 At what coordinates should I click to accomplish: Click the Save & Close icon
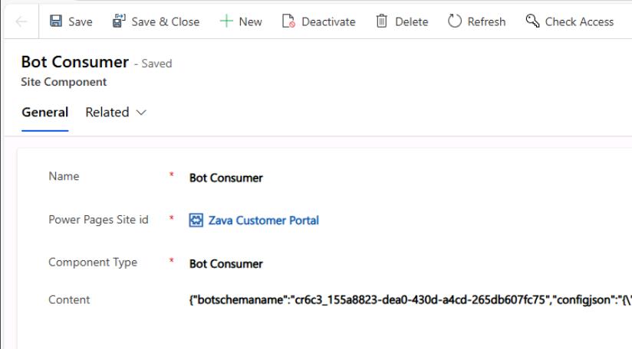coord(119,21)
